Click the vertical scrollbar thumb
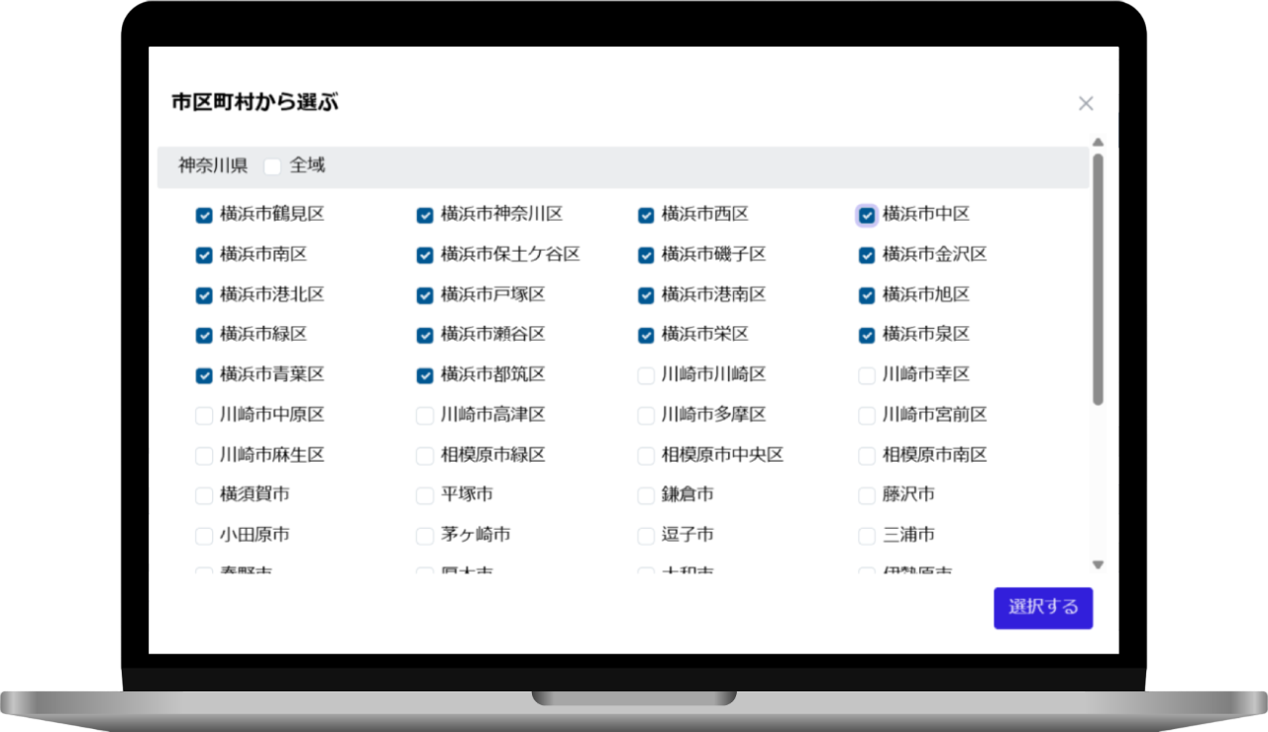Image resolution: width=1268 pixels, height=732 pixels. click(1098, 277)
